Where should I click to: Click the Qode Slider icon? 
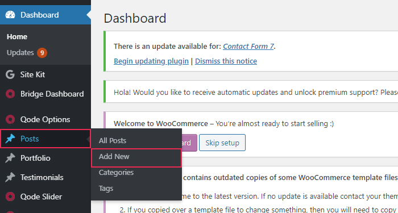pyautogui.click(x=10, y=197)
